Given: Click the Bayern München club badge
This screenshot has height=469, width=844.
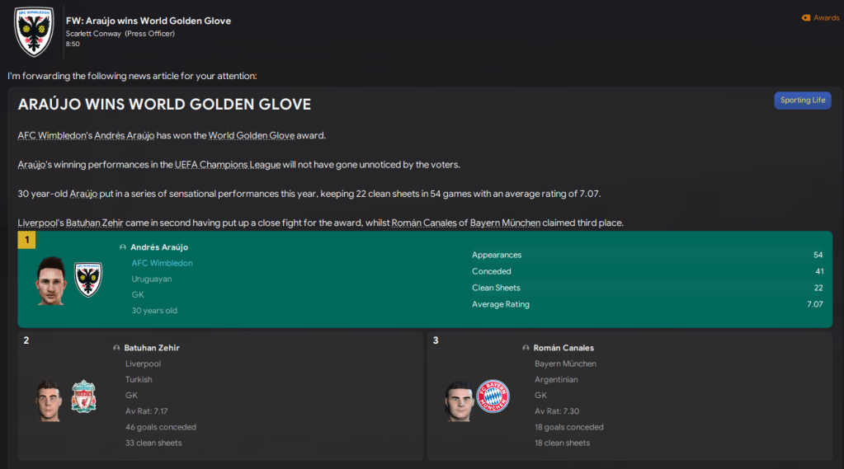Looking at the screenshot, I should coord(493,396).
